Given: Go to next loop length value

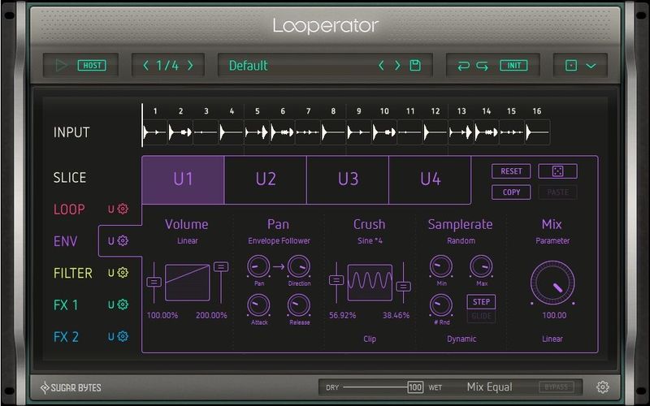Looking at the screenshot, I should pos(190,66).
